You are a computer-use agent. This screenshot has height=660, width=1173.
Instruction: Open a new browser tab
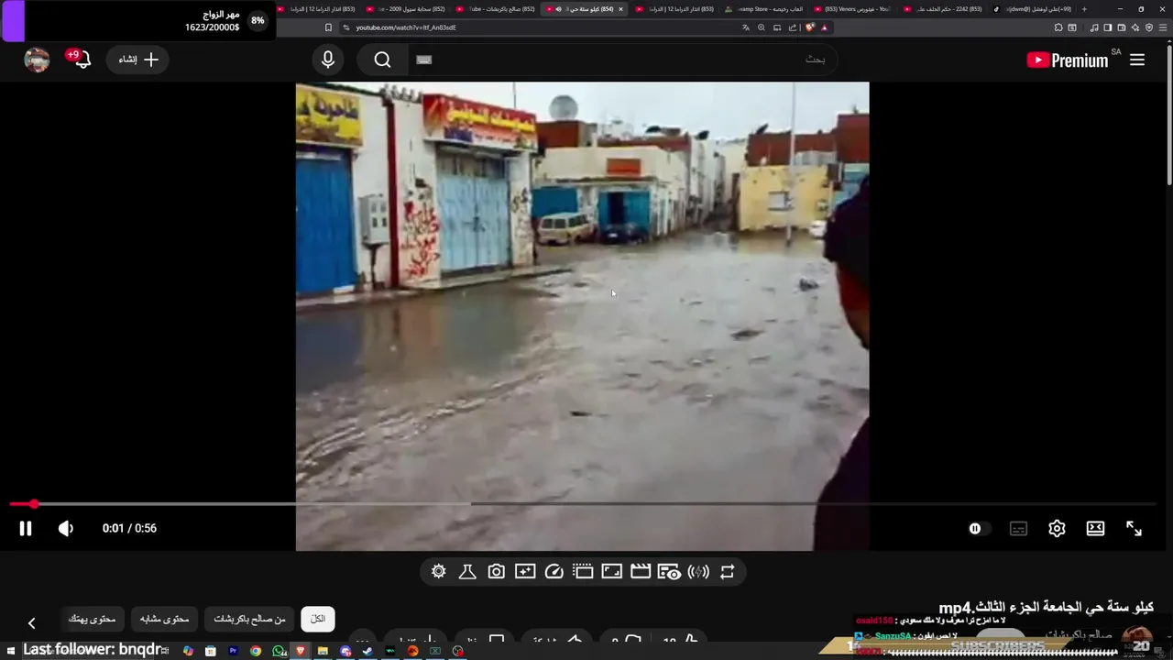(1084, 9)
